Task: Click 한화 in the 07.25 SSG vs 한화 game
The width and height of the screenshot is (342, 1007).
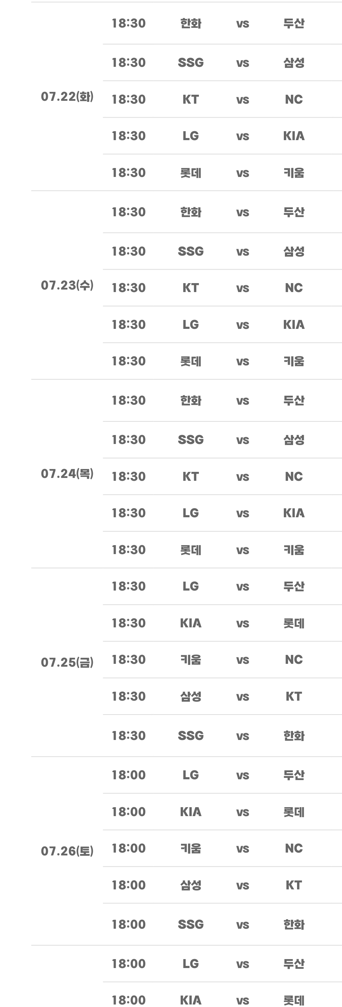Action: coord(293,736)
